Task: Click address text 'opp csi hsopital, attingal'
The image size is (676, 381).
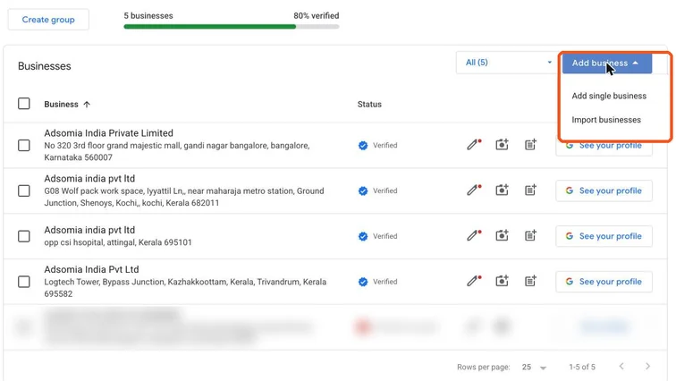Action: click(118, 242)
